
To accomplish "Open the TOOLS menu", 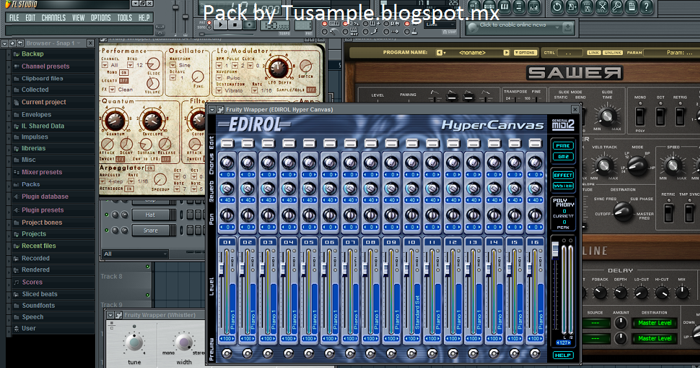I will 124,18.
